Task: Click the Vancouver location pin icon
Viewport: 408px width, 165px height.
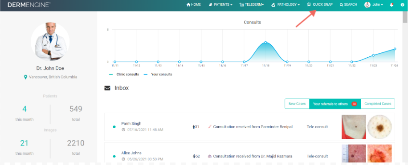Action: (x=25, y=77)
